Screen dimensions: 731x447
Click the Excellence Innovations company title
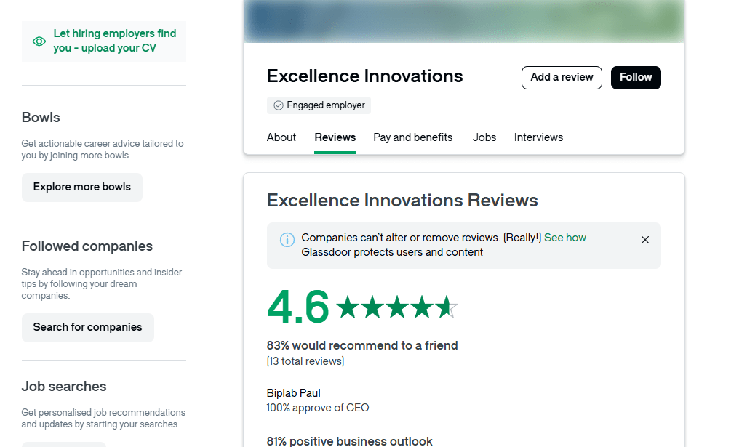pyautogui.click(x=364, y=76)
